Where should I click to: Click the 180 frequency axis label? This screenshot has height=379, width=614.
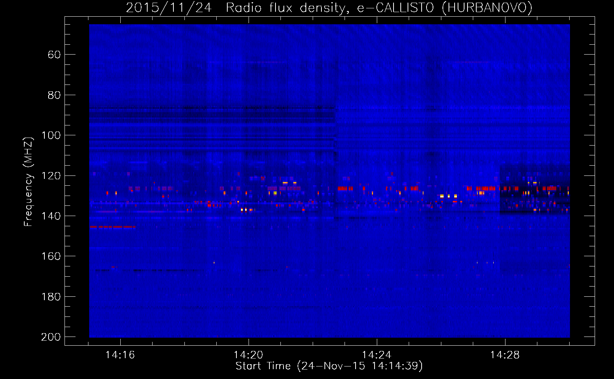point(51,297)
